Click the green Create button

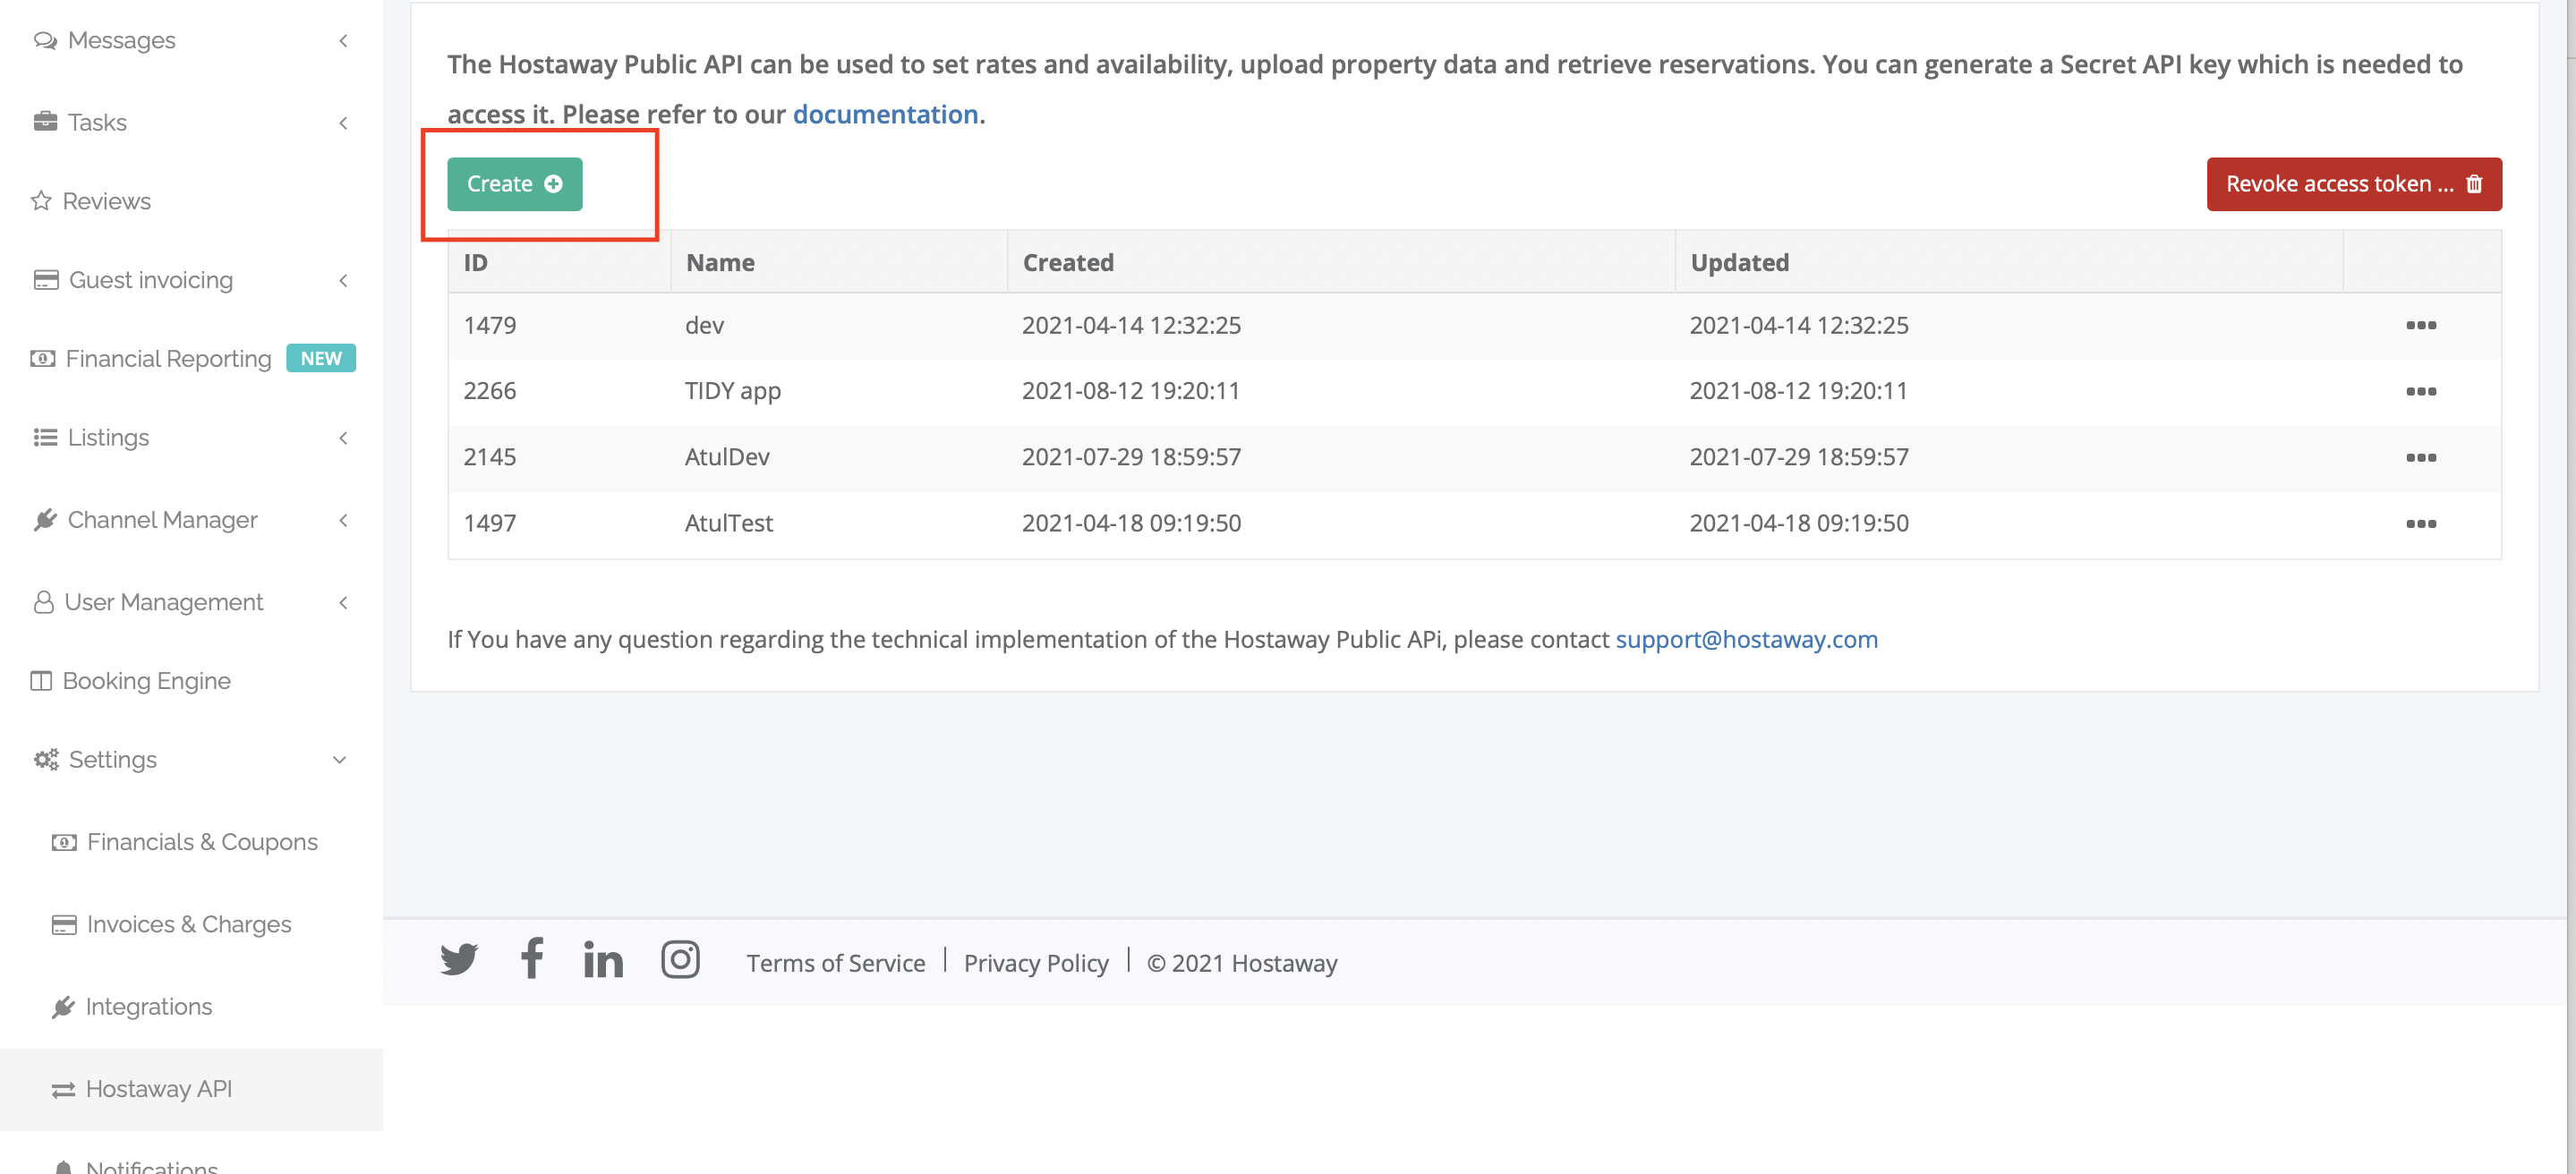514,184
